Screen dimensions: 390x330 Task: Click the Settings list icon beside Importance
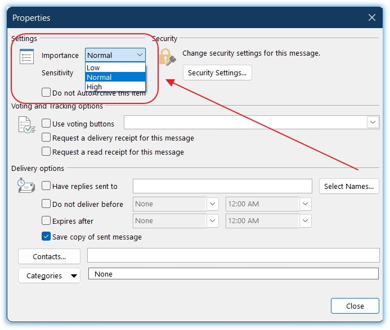tap(26, 57)
